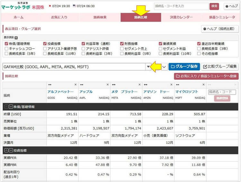241x182 pixels.
Task: Remove the GOOG column with its X icon
Action: coord(76,85)
